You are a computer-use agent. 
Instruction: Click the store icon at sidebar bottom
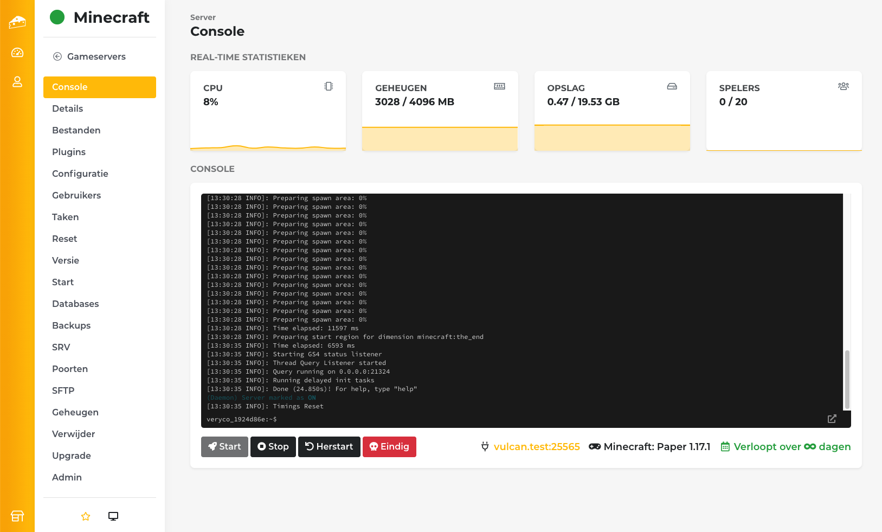(17, 516)
